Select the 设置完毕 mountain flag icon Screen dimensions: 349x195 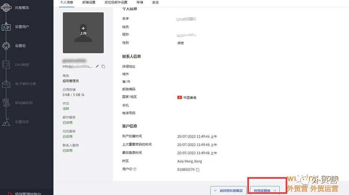tap(6, 122)
